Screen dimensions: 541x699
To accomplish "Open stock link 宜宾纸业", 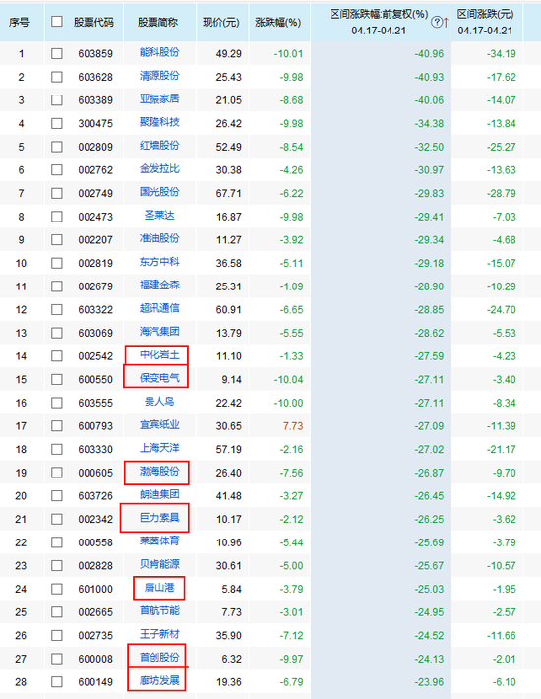I will [159, 425].
